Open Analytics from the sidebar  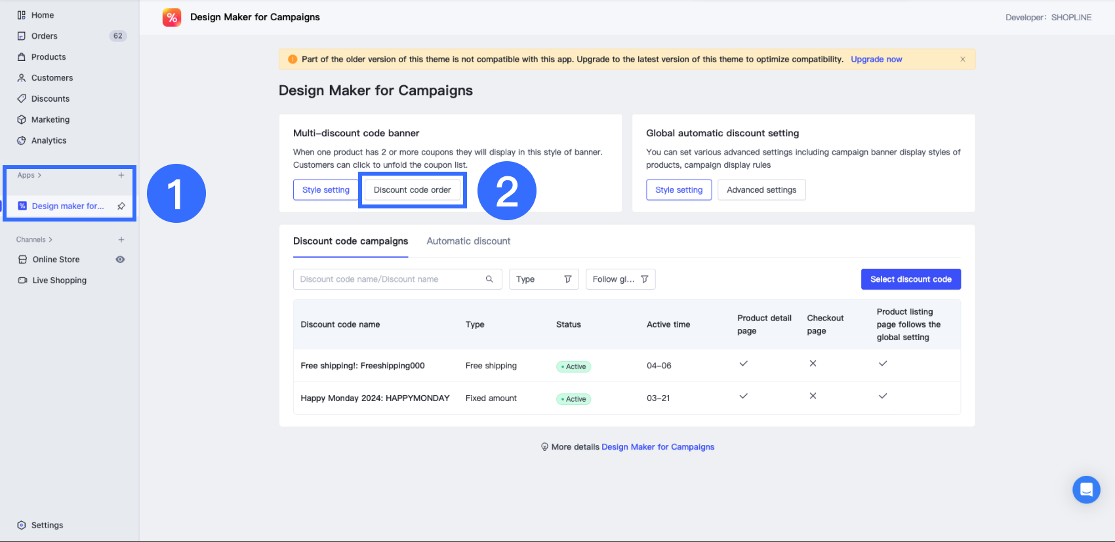click(49, 140)
